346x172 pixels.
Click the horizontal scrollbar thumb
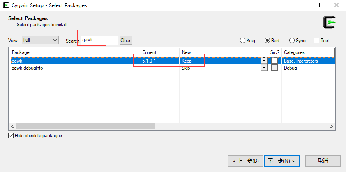click(x=85, y=126)
